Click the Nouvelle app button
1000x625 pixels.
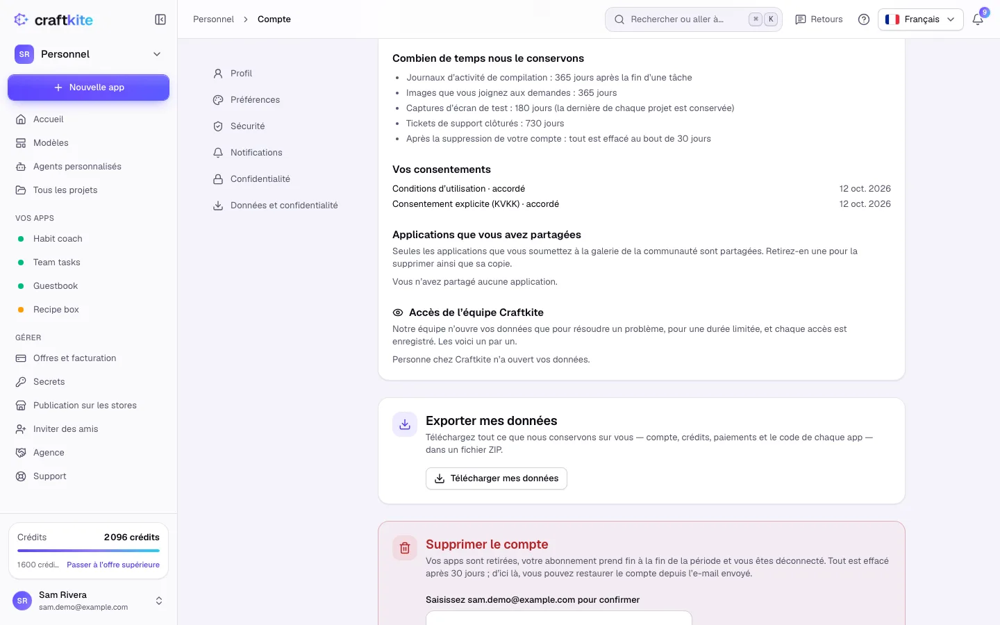tap(88, 87)
